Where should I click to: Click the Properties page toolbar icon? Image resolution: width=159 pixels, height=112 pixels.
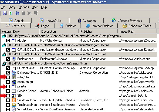click(23, 13)
